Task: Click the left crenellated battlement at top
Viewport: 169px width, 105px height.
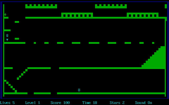Action: click(41, 6)
